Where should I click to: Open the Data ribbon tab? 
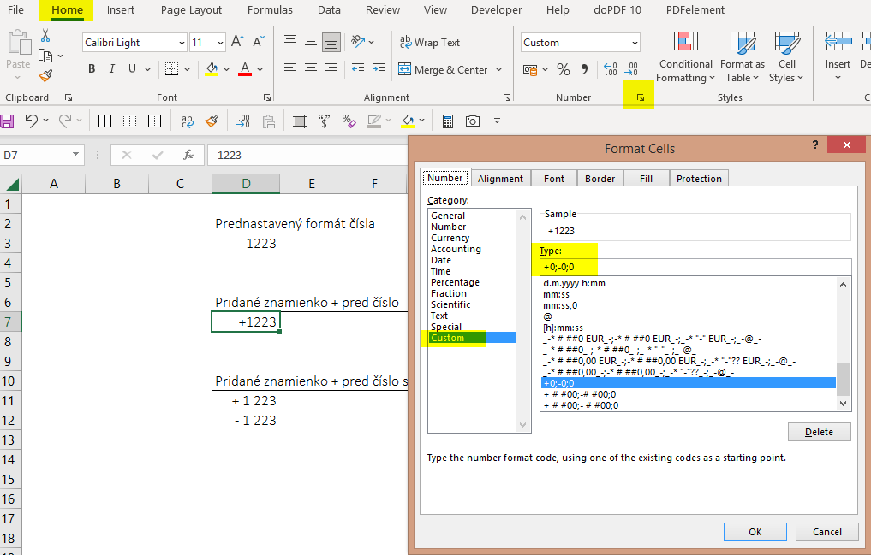coord(329,10)
